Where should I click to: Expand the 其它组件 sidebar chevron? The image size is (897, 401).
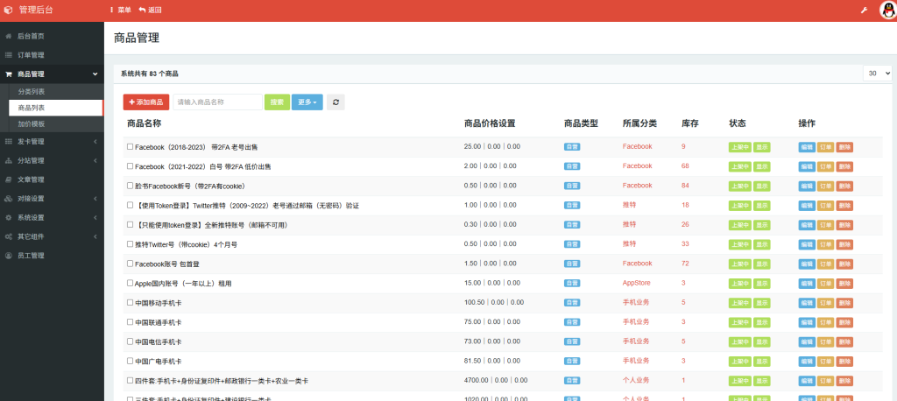pos(95,236)
